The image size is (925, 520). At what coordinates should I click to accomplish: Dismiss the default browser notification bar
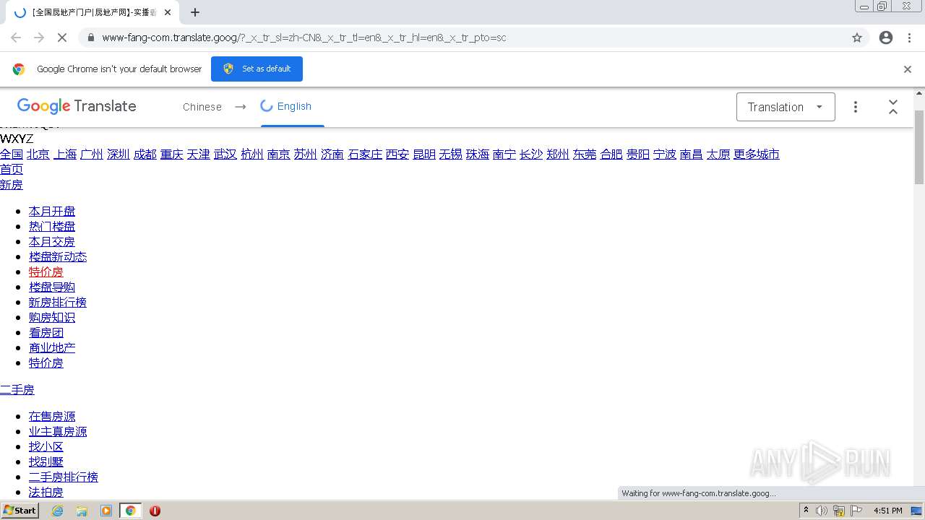908,69
